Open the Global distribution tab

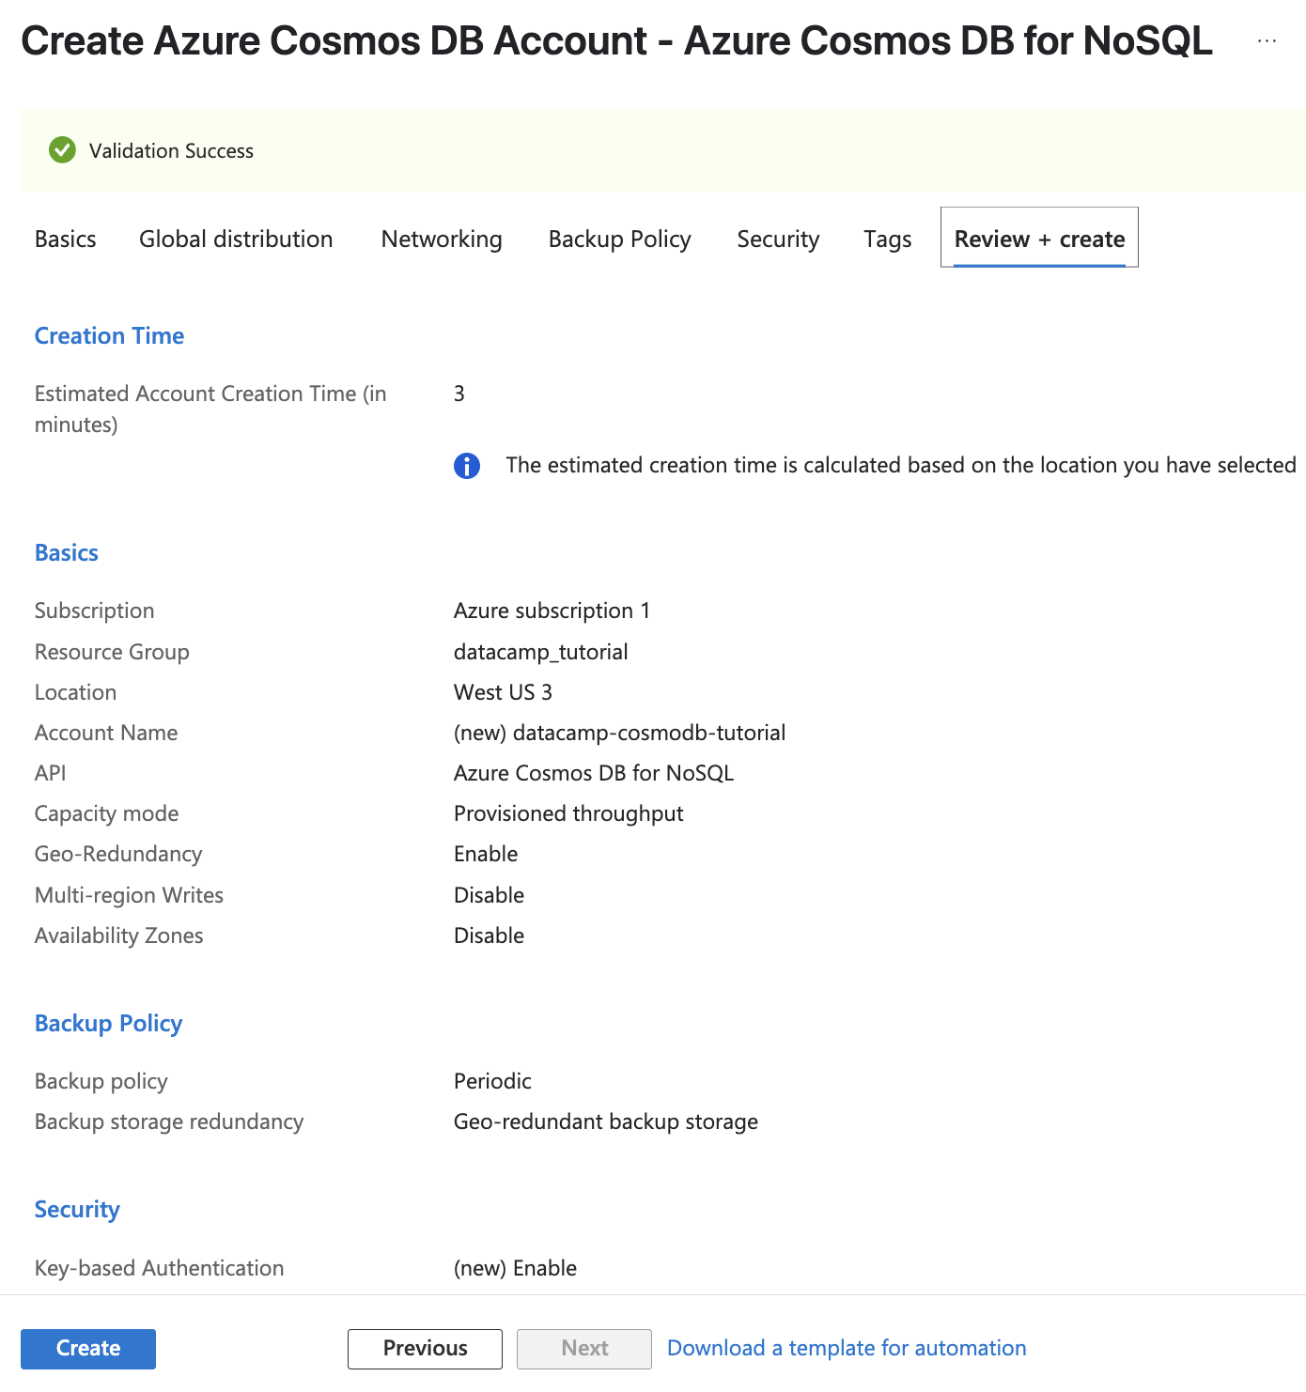(236, 240)
